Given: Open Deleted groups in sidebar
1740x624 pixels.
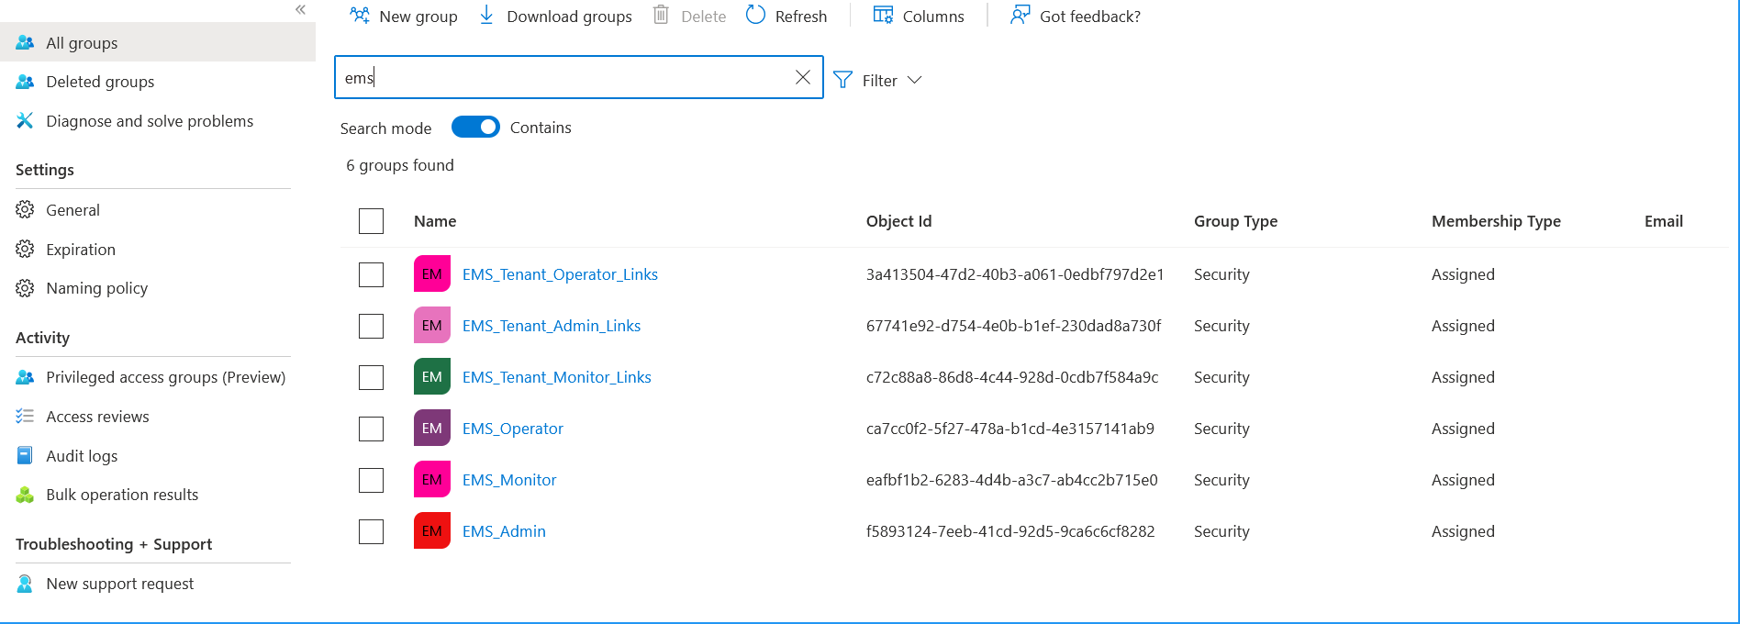Looking at the screenshot, I should pos(100,82).
